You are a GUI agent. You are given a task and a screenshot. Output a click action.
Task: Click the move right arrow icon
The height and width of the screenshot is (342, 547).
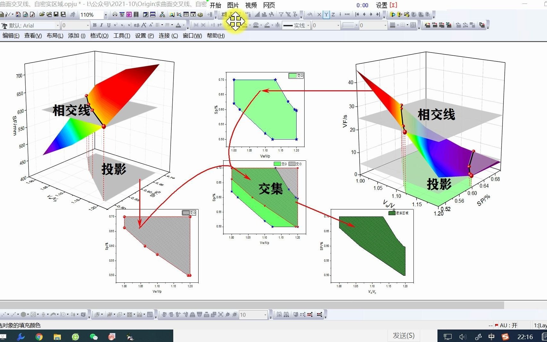point(371,14)
